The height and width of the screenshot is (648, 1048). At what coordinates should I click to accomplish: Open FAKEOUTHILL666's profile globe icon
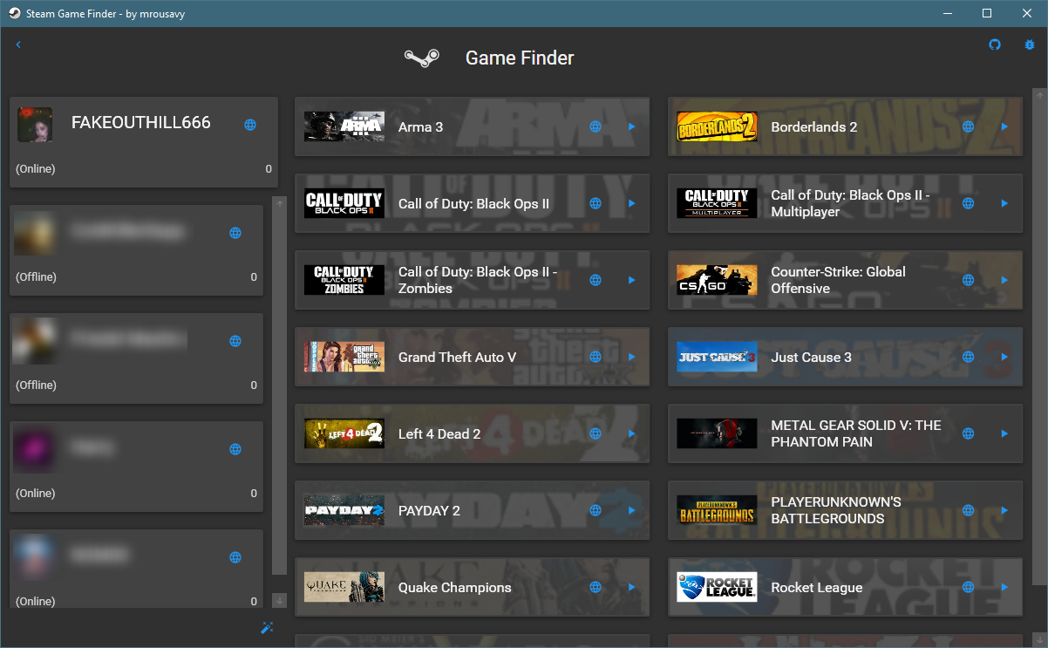pyautogui.click(x=250, y=125)
